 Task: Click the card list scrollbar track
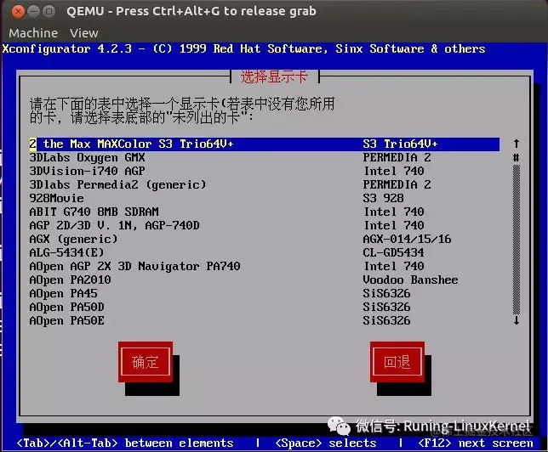(x=517, y=239)
